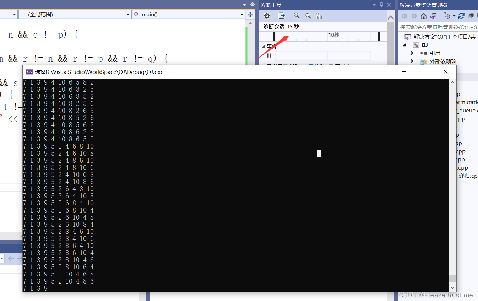Click console scrollbar up arrow
The image size is (478, 301).
[x=452, y=82]
